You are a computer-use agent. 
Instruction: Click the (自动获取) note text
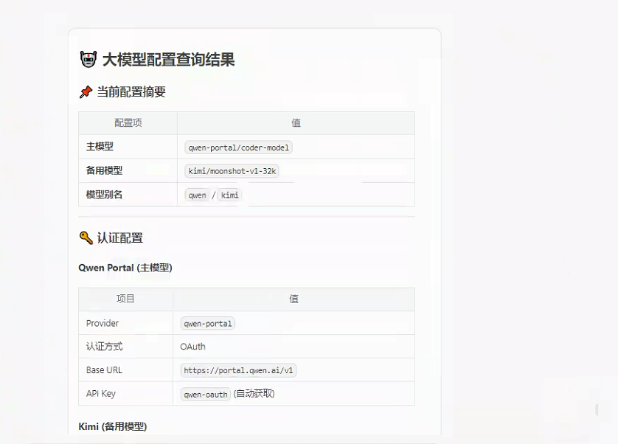(x=254, y=394)
